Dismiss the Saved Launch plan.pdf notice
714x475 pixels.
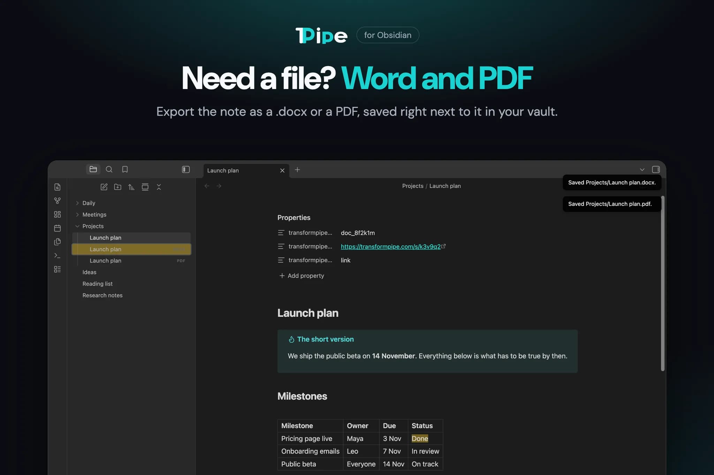(612, 204)
